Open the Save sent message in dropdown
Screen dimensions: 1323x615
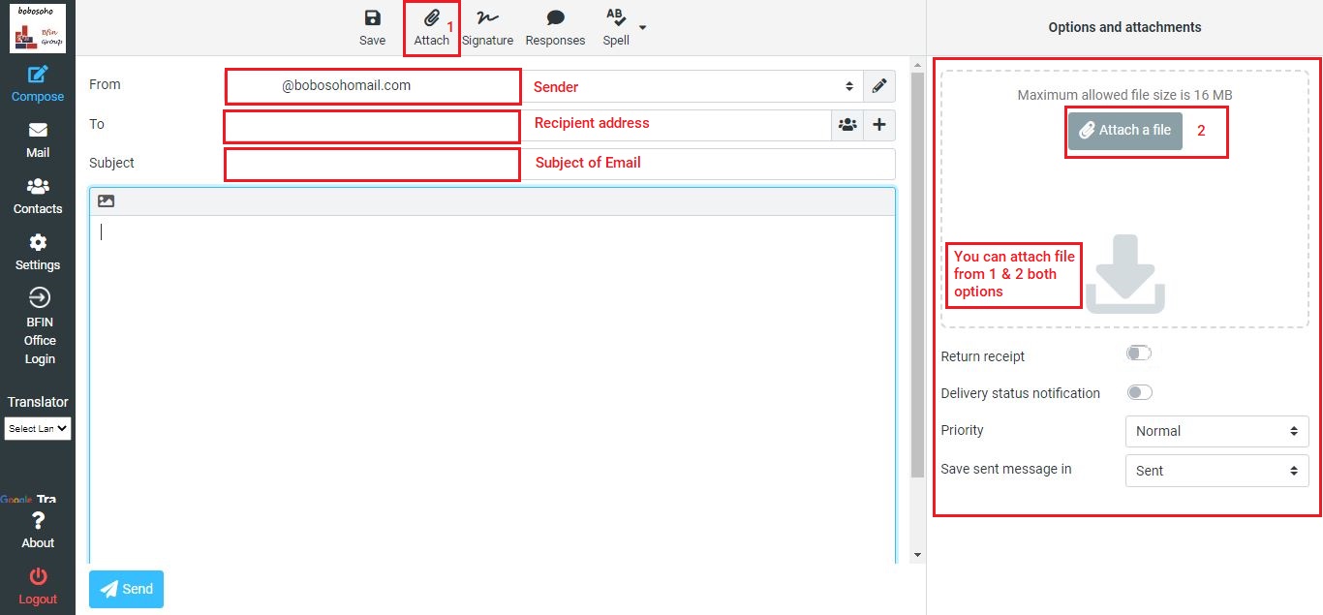click(x=1216, y=471)
